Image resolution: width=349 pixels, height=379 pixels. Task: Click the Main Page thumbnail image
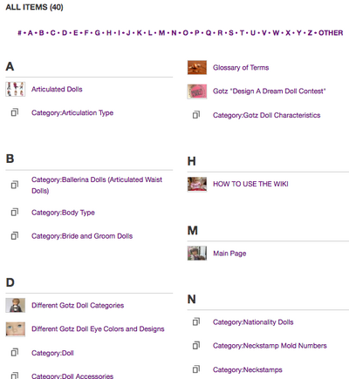point(197,254)
